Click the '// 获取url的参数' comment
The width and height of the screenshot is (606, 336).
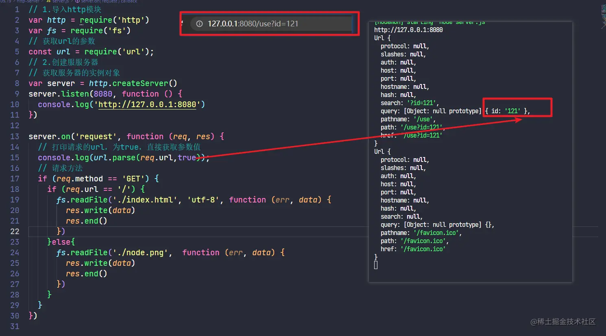click(x=62, y=41)
